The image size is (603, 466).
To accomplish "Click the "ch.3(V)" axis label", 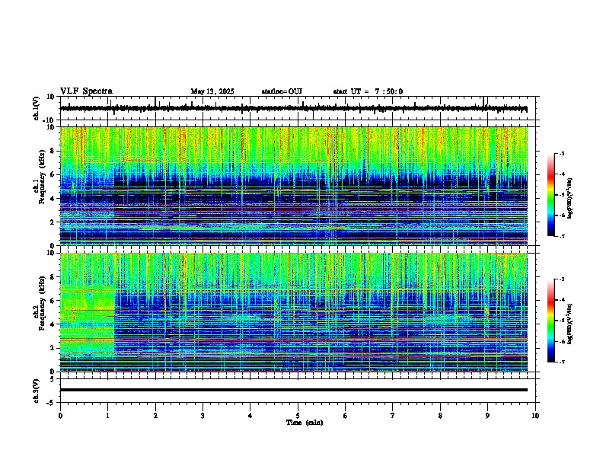I will point(37,391).
